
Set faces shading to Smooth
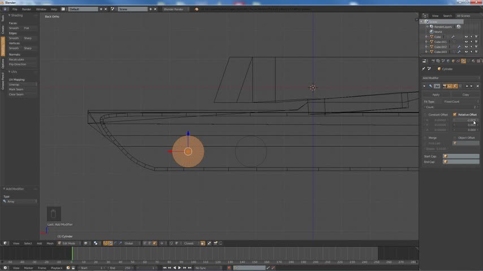point(15,28)
